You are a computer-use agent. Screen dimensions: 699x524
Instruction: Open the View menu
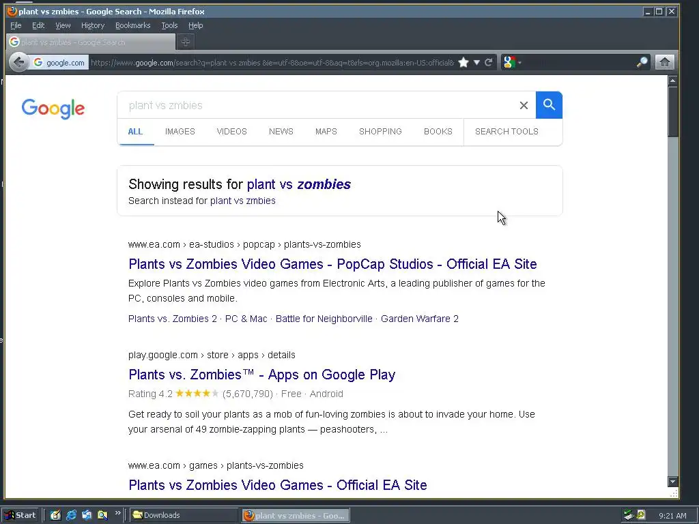click(63, 25)
